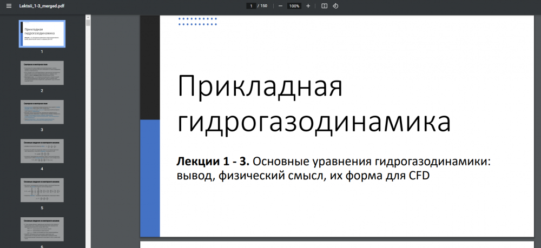Jump to page 3 thumbnail
541x248 pixels.
[x=42, y=112]
